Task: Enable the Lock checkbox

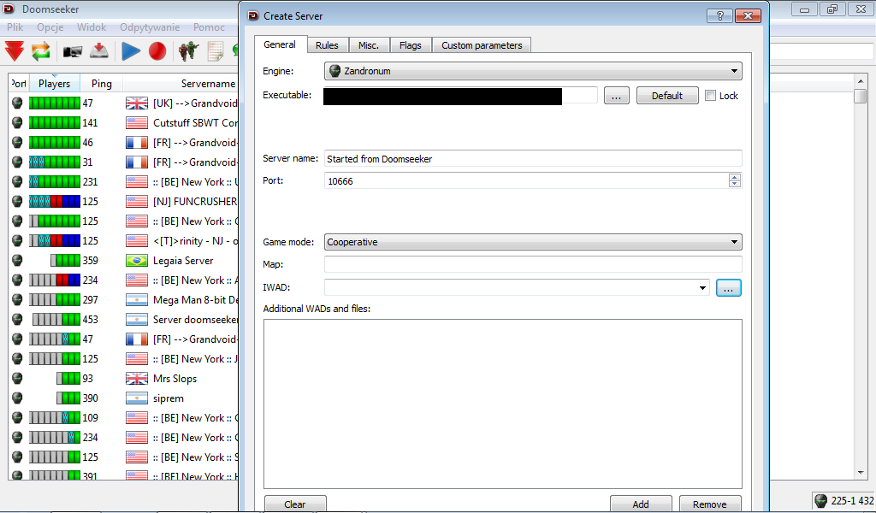Action: tap(711, 96)
